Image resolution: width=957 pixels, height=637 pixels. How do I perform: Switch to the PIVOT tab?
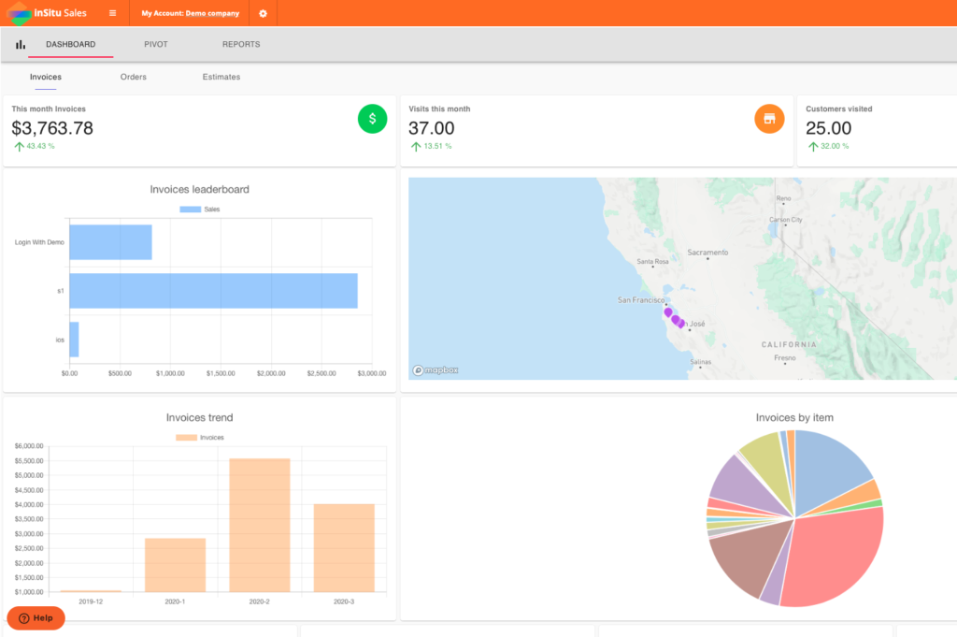tap(155, 43)
